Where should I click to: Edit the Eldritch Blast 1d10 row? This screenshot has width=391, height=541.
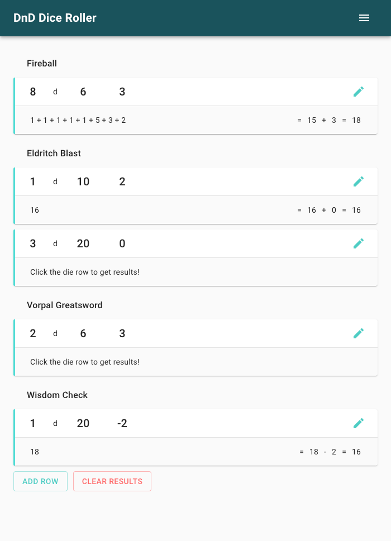[x=359, y=181]
